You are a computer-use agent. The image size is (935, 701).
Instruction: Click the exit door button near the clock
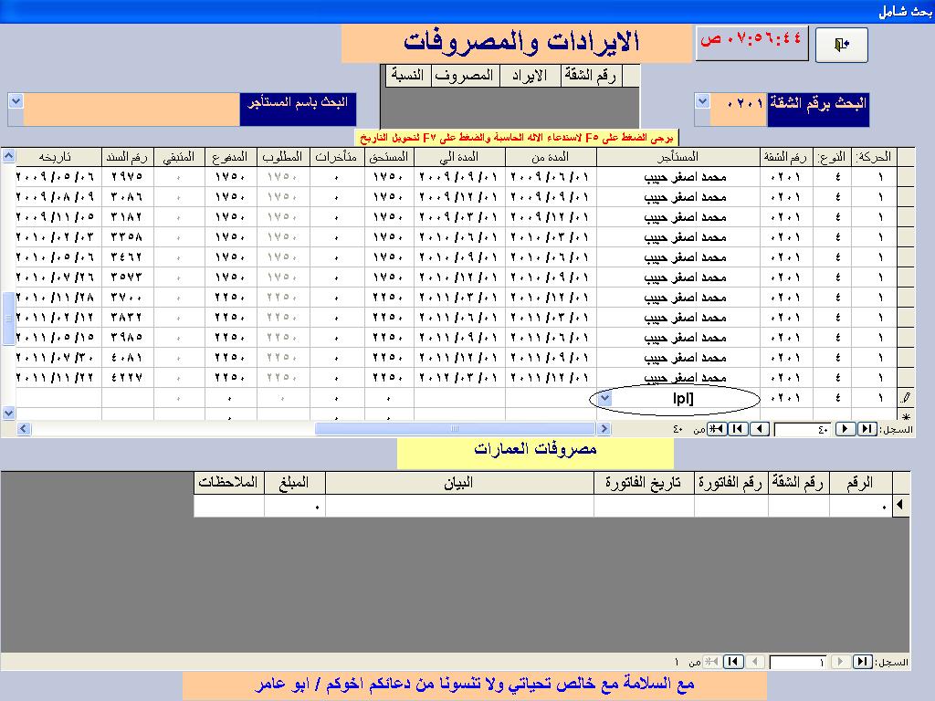(841, 45)
